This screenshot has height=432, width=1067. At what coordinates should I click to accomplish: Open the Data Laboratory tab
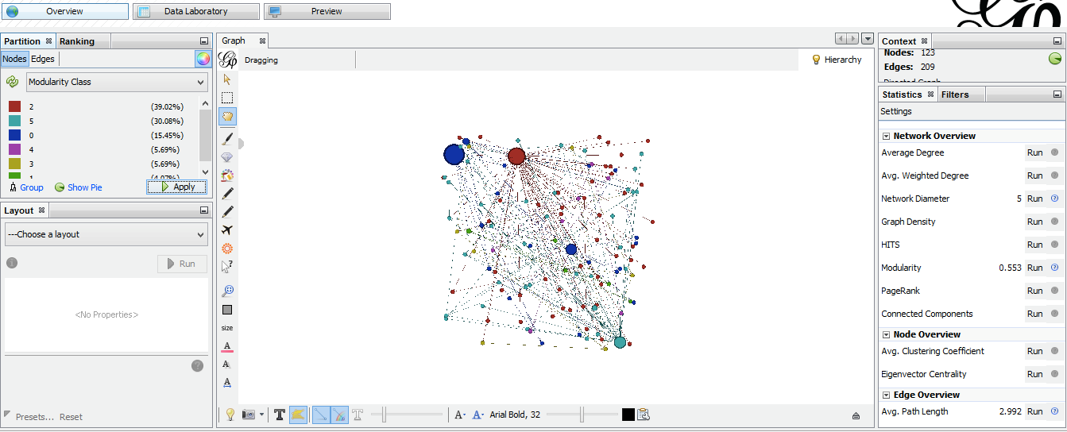(x=196, y=11)
